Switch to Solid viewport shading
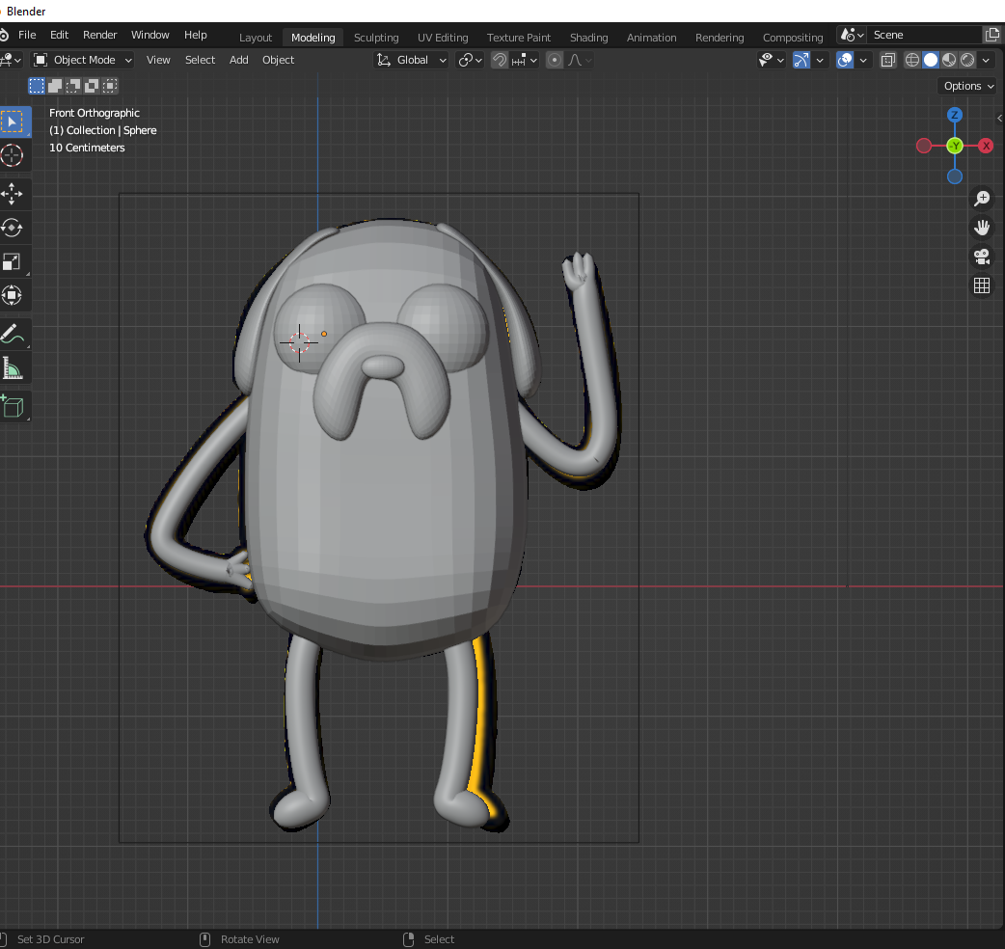The height and width of the screenshot is (949, 1005). tap(931, 60)
